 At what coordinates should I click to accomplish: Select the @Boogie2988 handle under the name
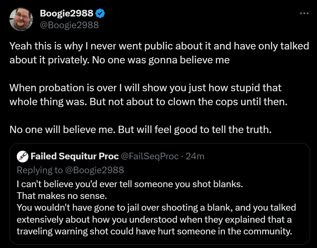click(69, 24)
